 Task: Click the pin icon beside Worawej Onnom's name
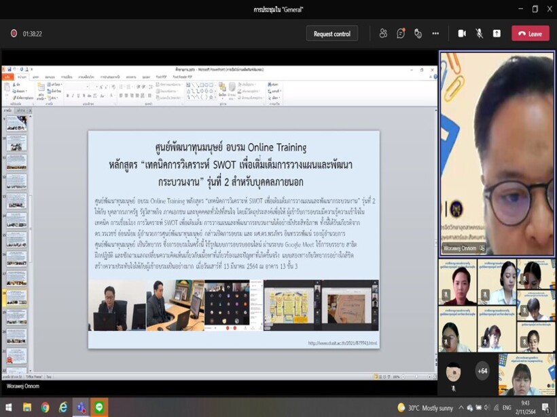482,248
